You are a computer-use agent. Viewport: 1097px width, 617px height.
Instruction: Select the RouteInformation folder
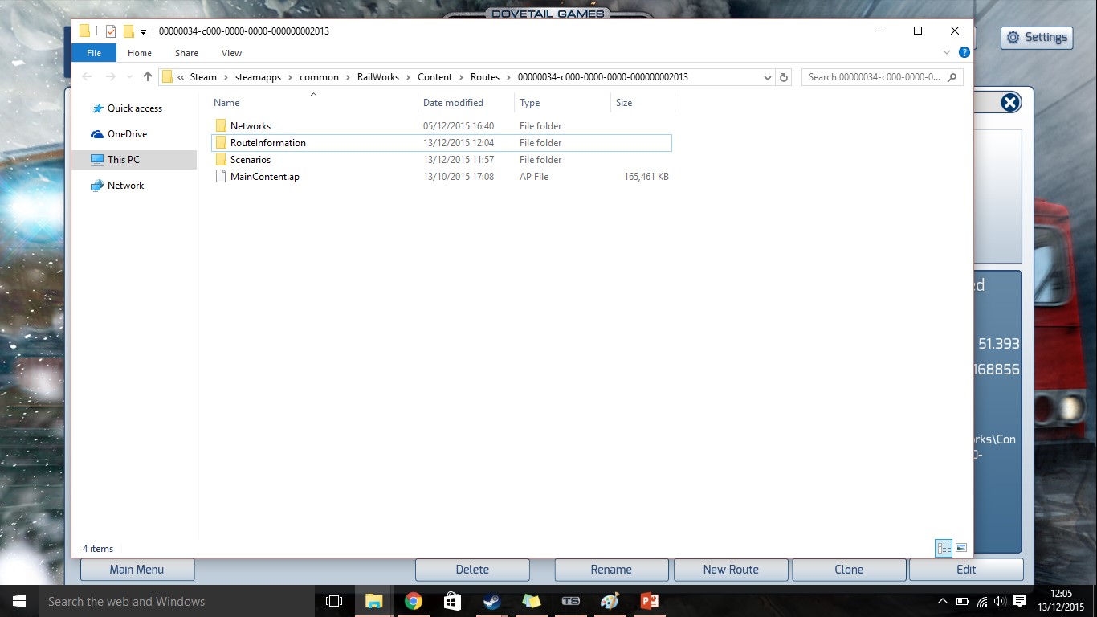pyautogui.click(x=267, y=143)
